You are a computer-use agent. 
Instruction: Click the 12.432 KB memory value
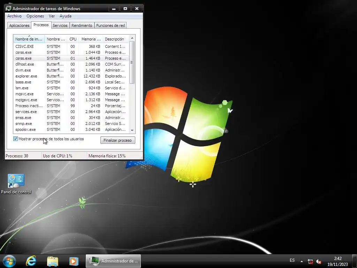[92, 76]
